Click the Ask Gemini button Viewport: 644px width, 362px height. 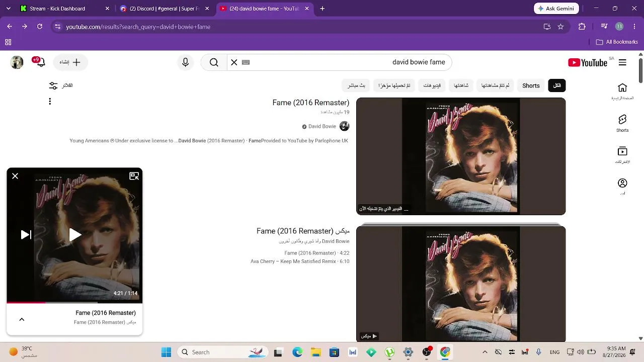coord(556,9)
